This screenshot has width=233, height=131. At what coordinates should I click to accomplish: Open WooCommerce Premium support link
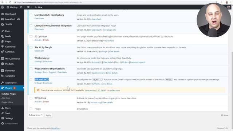pyautogui.click(x=138, y=62)
